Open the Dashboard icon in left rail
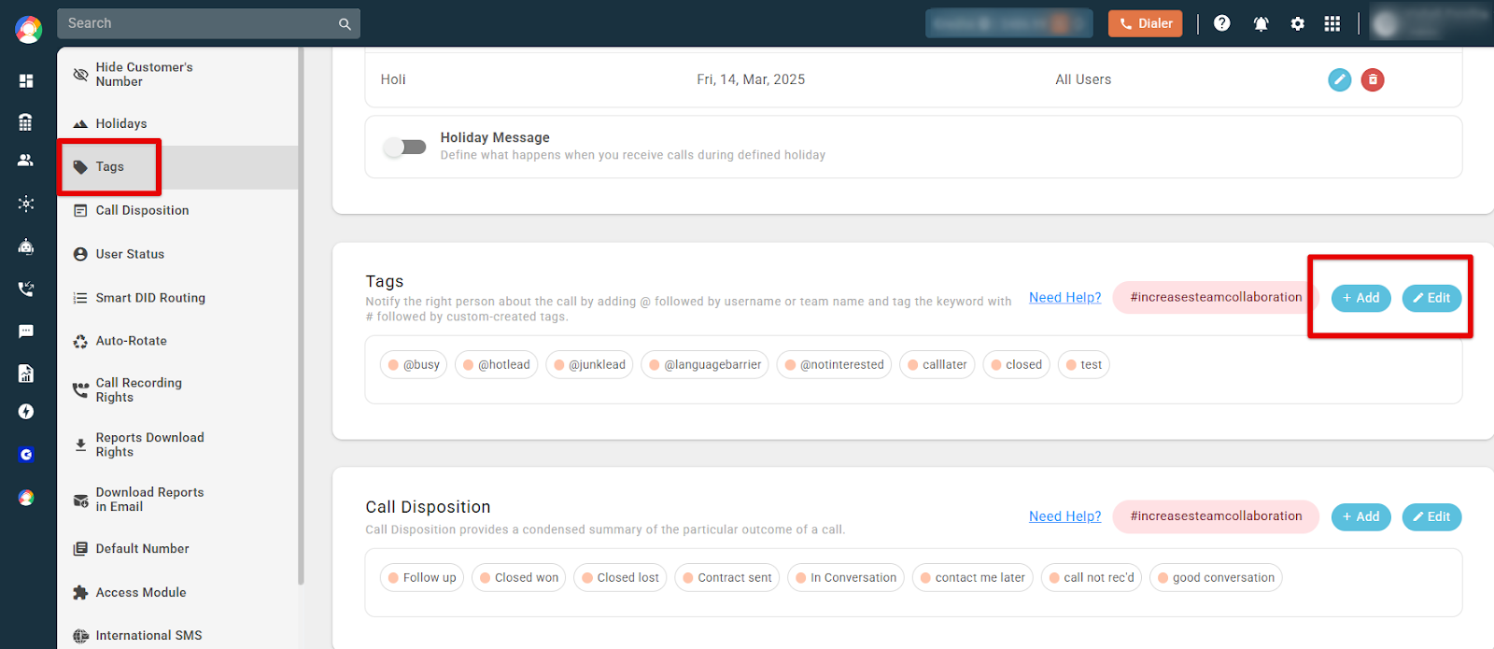 (26, 81)
